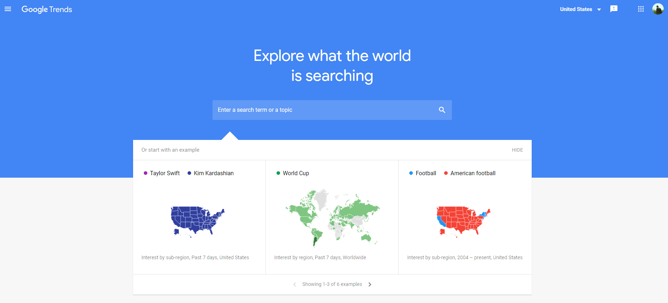Open the green world map thumbnail

332,218
